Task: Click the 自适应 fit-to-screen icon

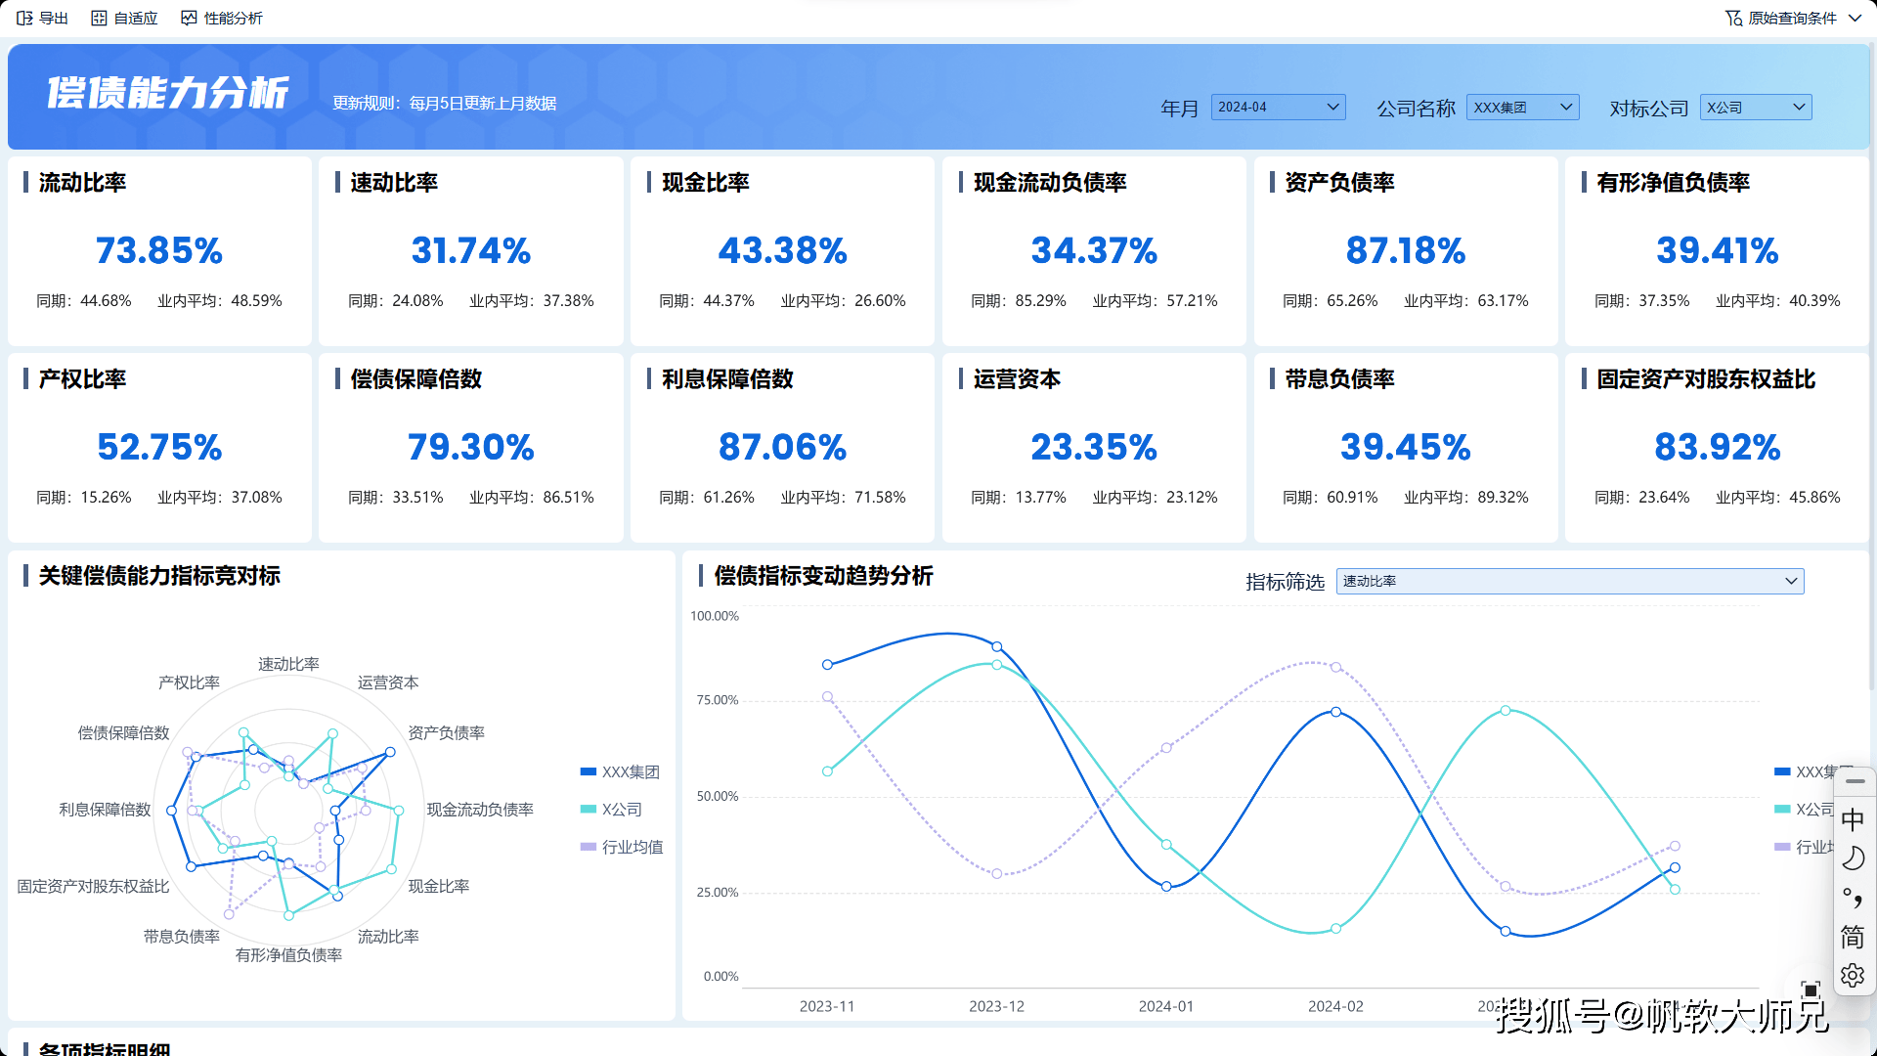Action: [99, 18]
